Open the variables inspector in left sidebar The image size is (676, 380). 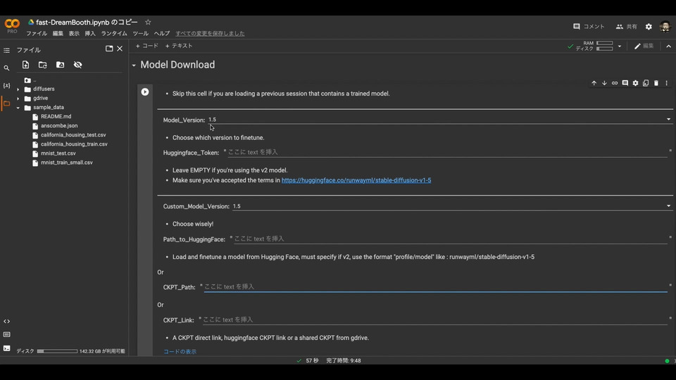6,85
